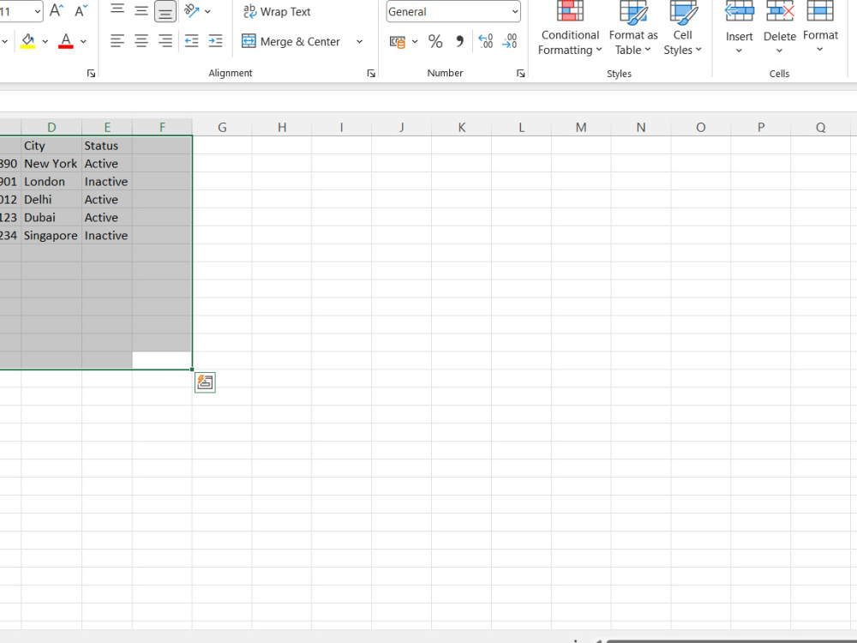Select column Q header

(821, 128)
